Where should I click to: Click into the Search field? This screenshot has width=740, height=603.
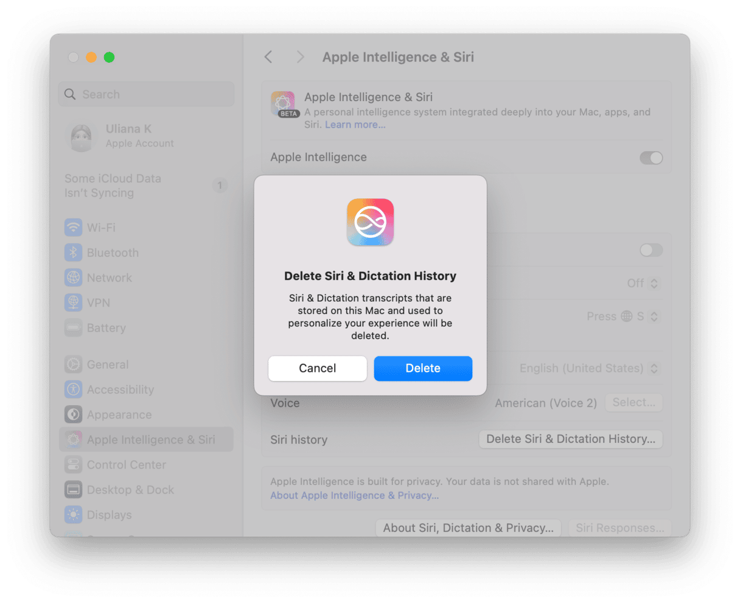click(x=146, y=94)
